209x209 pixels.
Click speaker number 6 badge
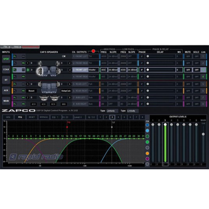[69, 84]
